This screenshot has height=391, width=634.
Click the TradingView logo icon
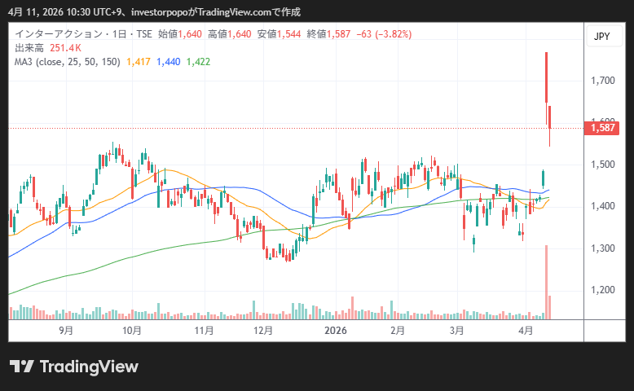coord(21,367)
